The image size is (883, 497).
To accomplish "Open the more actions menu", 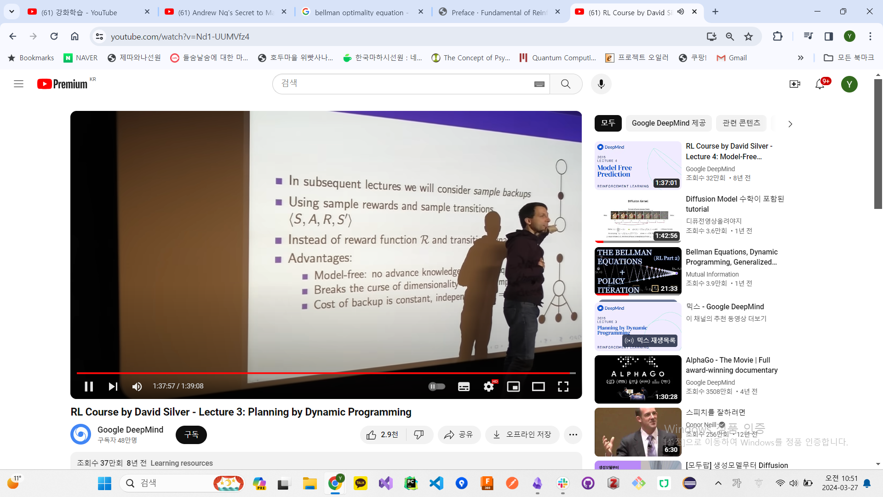I will click(573, 434).
